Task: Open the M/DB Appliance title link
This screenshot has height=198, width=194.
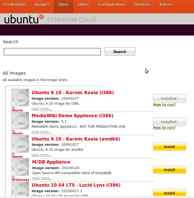Action: (51, 162)
